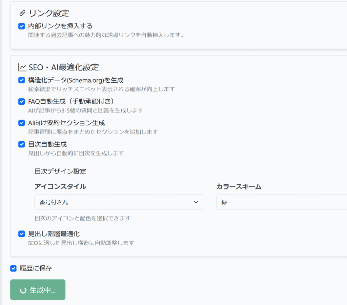This screenshot has height=305, width=347.
Task: Click the アイコンスタイル label
Action: coord(60,187)
